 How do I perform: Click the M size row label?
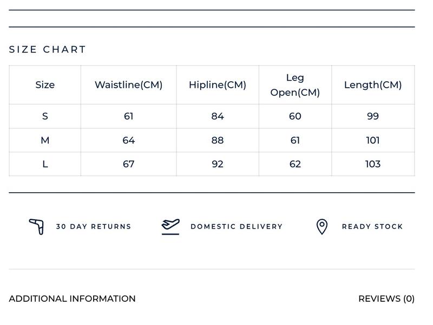(x=45, y=140)
